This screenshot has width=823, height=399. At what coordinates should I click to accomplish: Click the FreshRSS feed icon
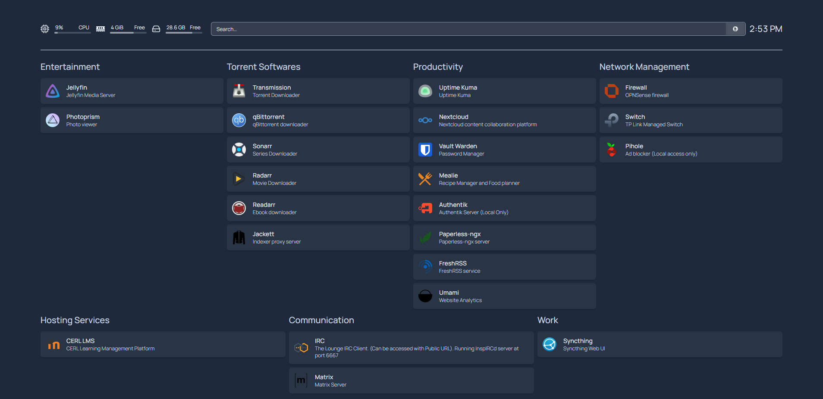(425, 267)
